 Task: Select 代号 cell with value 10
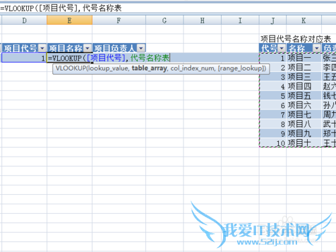(273, 143)
